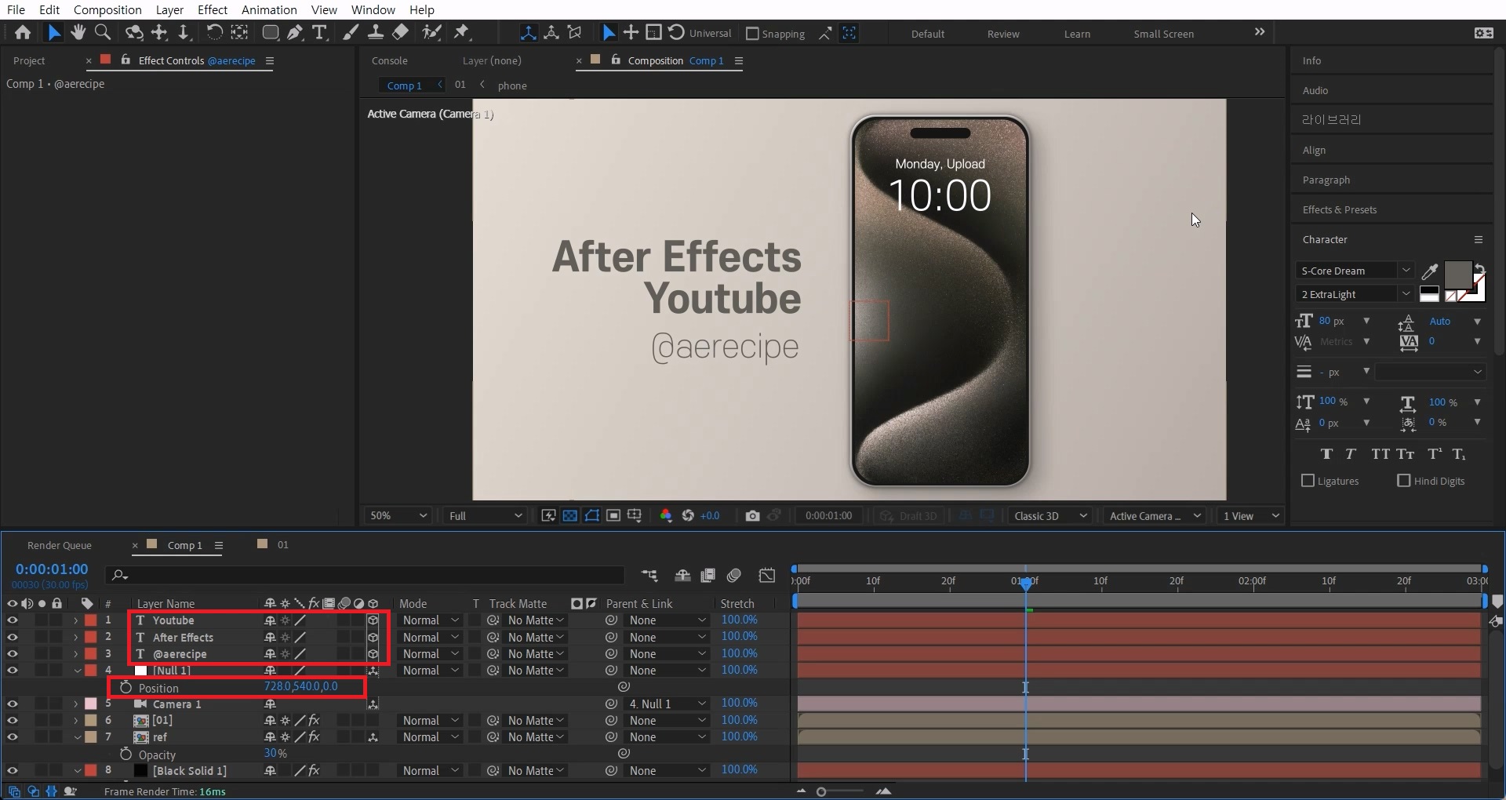
Task: Select the Horizontal Type tool
Action: click(x=319, y=32)
